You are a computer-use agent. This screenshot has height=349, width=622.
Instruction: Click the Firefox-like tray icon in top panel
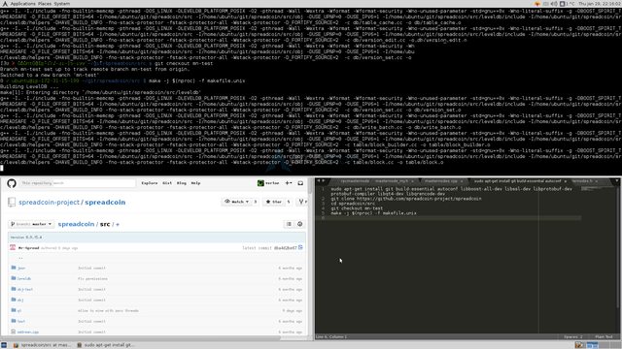[537, 4]
